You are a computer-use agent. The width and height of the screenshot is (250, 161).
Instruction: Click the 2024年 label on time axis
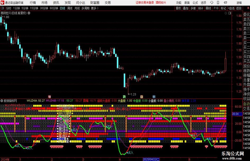[5, 159]
